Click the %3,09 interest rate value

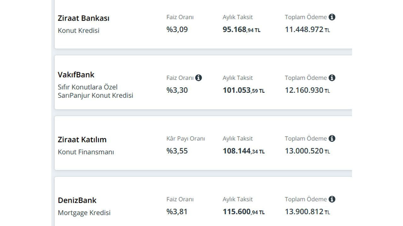[x=177, y=30]
